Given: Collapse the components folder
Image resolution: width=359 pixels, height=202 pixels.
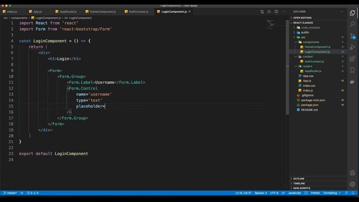Looking at the screenshot, I should pyautogui.click(x=318, y=42).
